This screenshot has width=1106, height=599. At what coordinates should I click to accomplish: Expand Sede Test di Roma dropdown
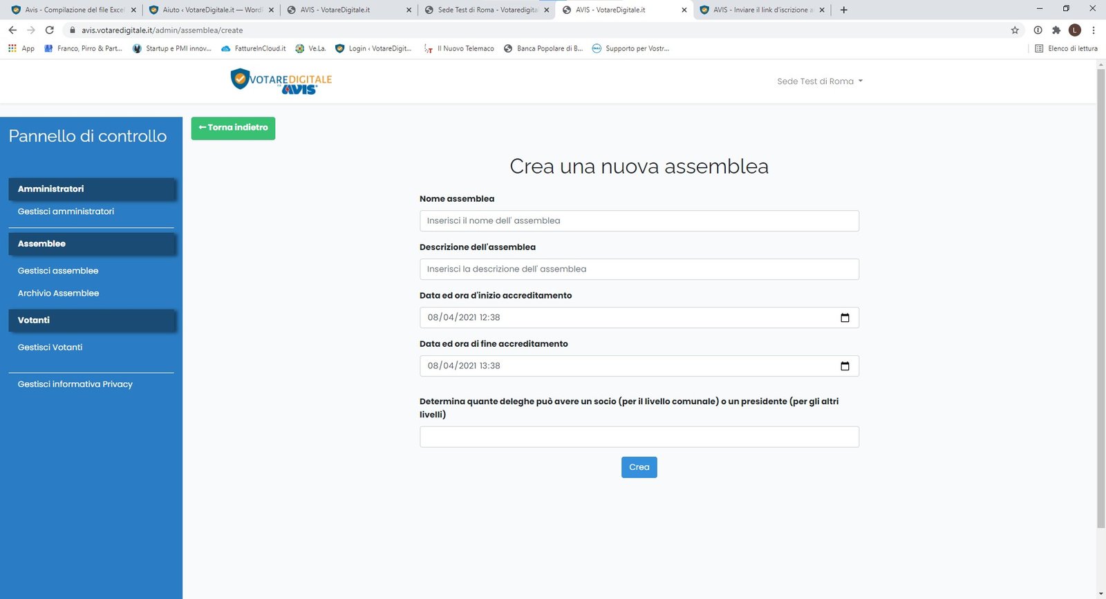click(820, 82)
